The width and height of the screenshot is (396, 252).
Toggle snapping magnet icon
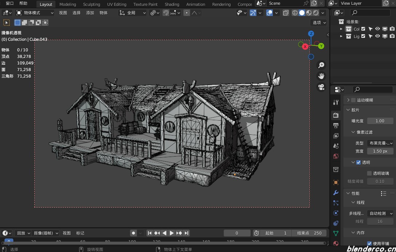(166, 13)
